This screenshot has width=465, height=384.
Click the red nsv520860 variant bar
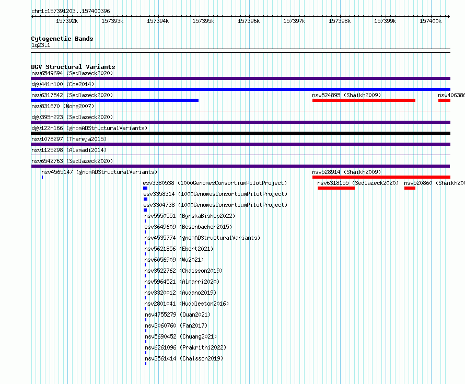pos(410,188)
